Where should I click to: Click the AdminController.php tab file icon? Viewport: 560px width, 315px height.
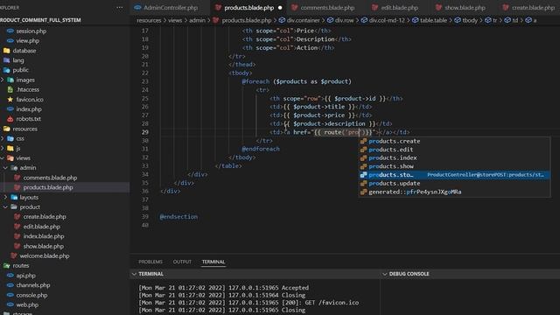[137, 8]
